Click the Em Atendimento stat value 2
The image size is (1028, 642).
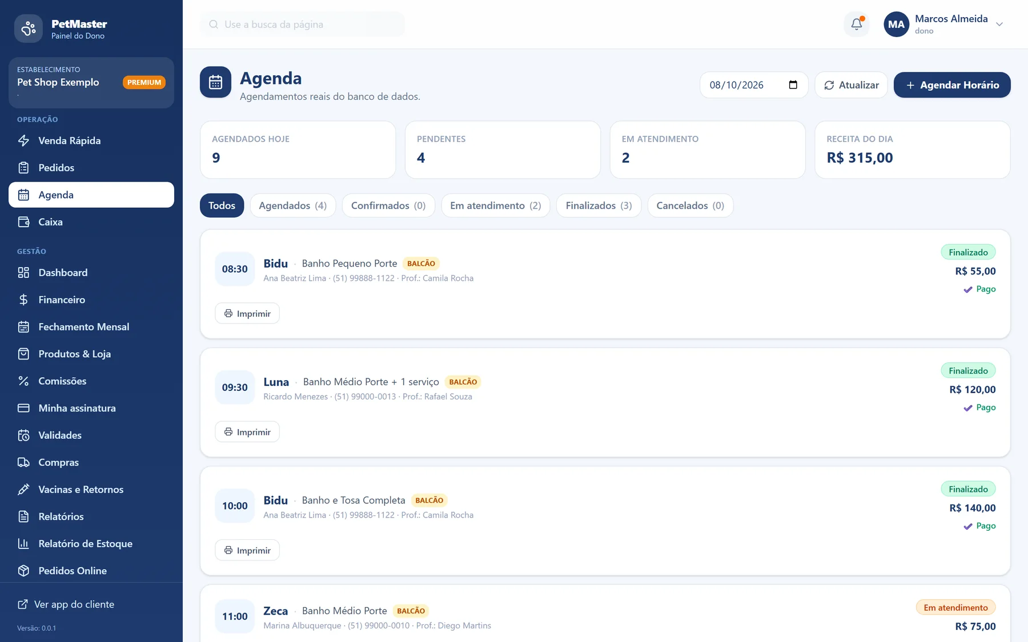click(x=626, y=158)
